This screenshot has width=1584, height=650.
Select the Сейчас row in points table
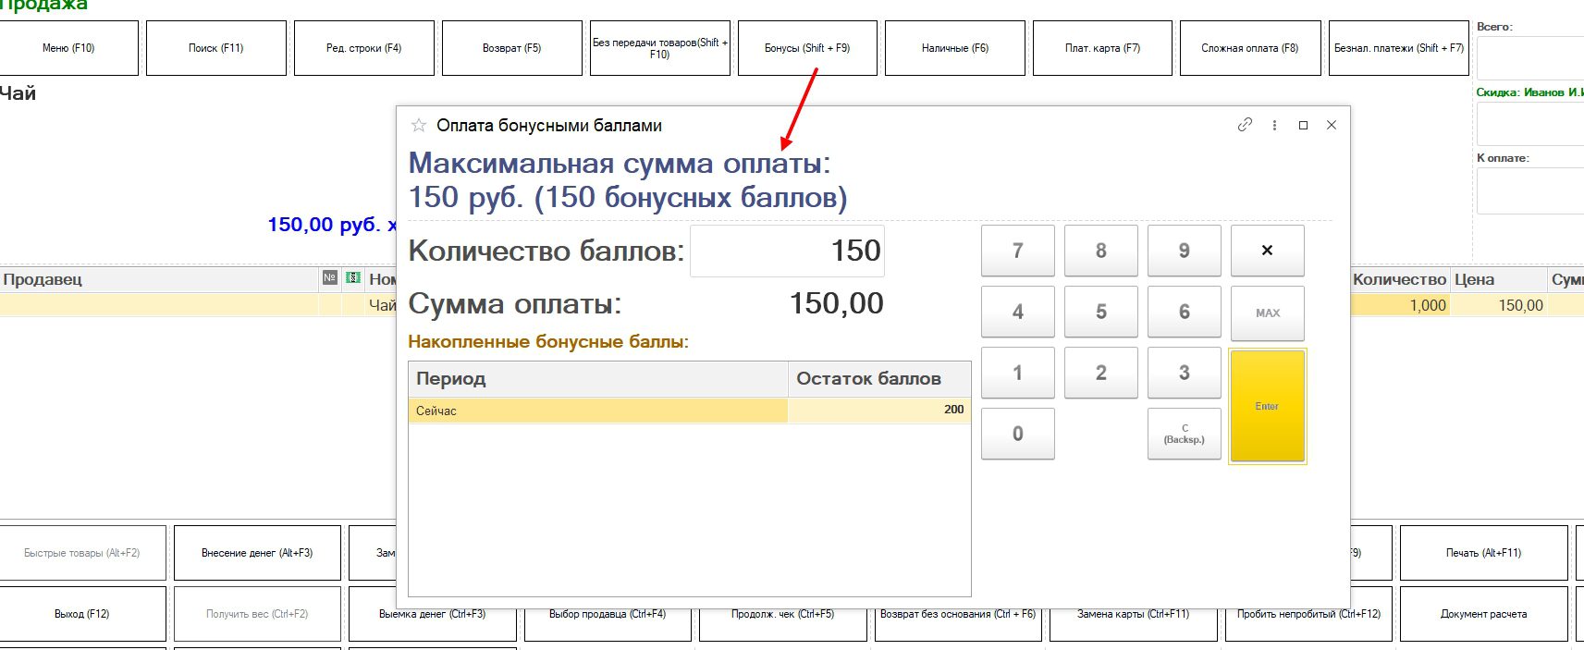pyautogui.click(x=597, y=411)
